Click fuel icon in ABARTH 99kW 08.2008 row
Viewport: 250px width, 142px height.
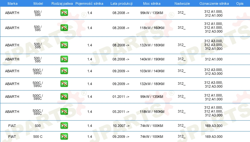pyautogui.click(x=64, y=13)
